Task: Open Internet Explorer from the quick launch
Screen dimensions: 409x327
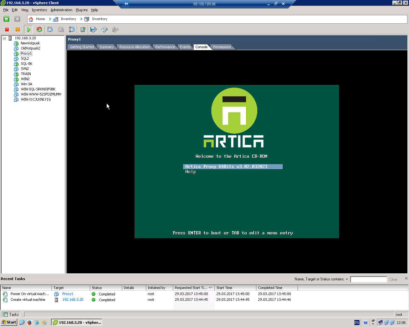Action: (x=22, y=323)
